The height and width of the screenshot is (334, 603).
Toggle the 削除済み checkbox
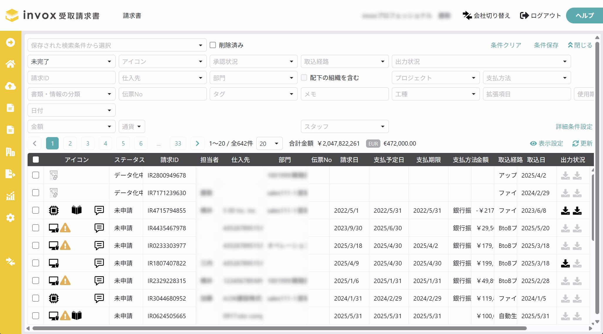point(213,45)
